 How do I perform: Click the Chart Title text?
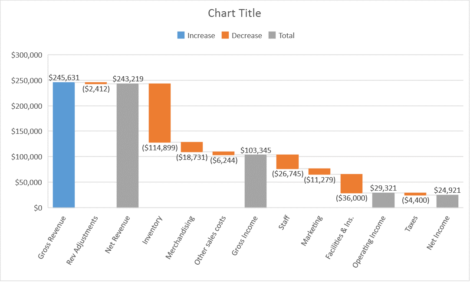pos(234,13)
